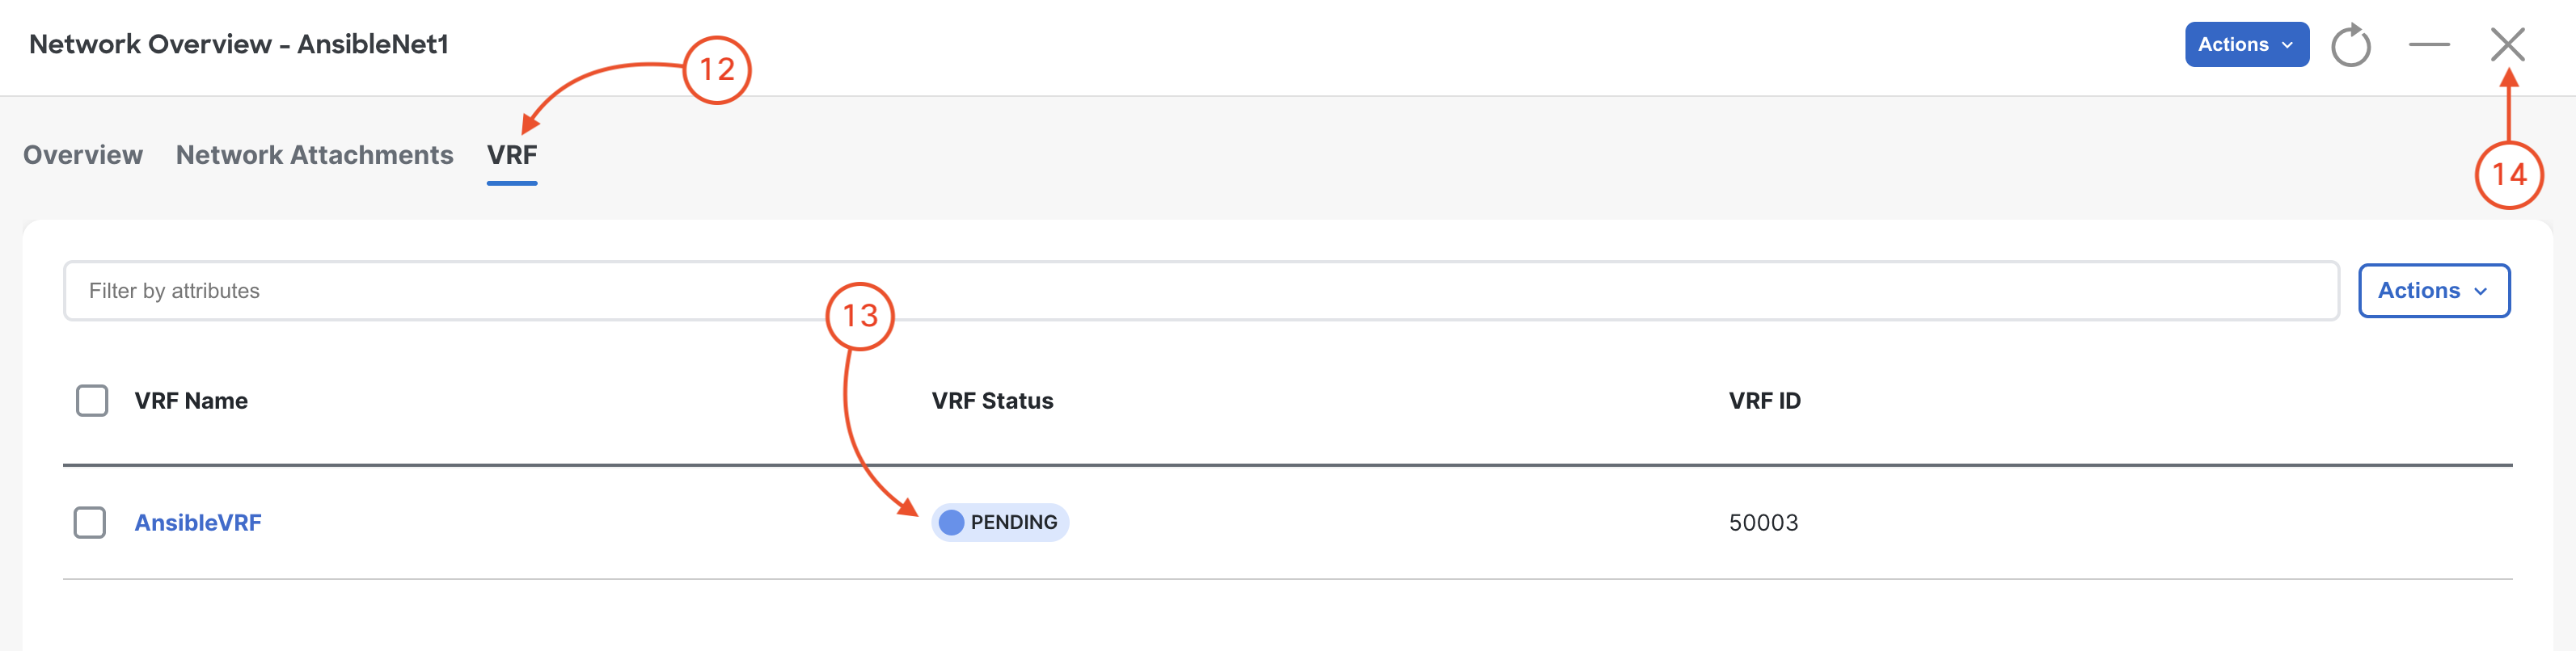Check the AnsibleVRF row checkbox
The image size is (2576, 651).
click(90, 523)
